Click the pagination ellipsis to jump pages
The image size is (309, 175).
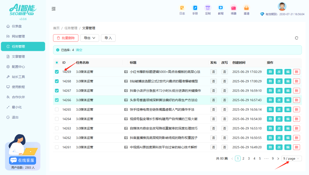[x=266, y=159]
